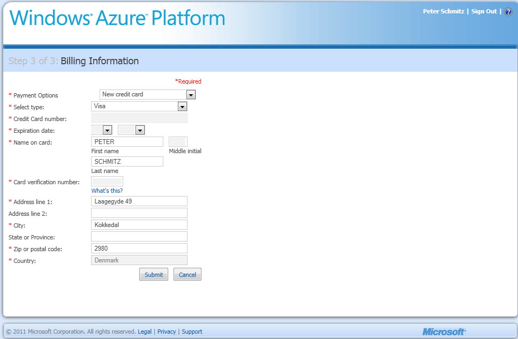The height and width of the screenshot is (339, 518).
Task: Click the Country: label
Action: pyautogui.click(x=25, y=261)
